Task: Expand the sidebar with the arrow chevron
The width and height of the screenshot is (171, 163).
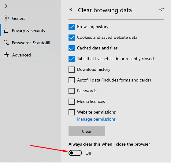Action: tap(6, 6)
